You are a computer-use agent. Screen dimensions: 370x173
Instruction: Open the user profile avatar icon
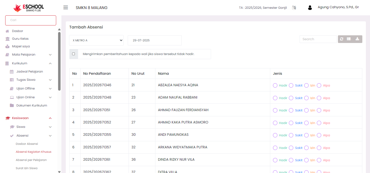click(310, 8)
